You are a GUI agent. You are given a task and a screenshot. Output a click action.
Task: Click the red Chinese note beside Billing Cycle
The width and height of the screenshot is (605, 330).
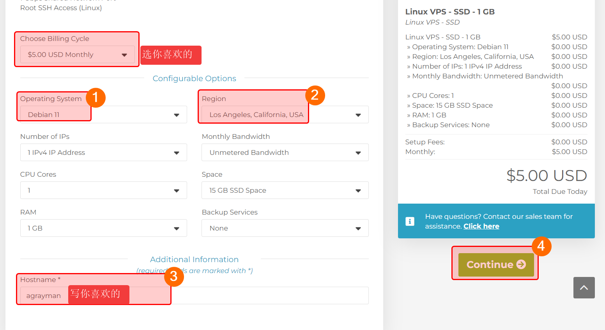[x=171, y=55]
